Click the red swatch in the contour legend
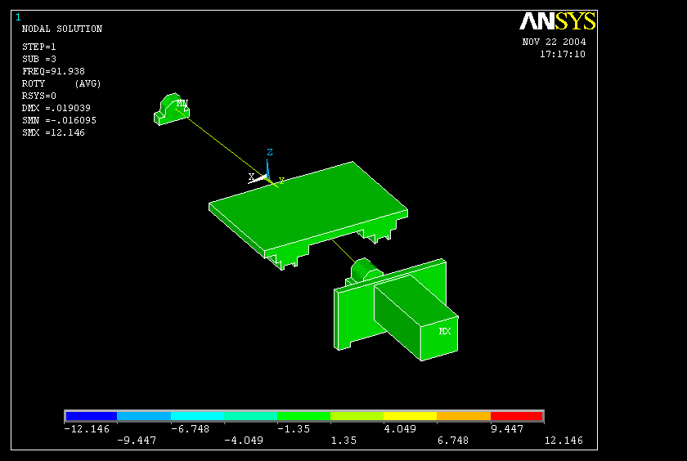 click(x=516, y=416)
